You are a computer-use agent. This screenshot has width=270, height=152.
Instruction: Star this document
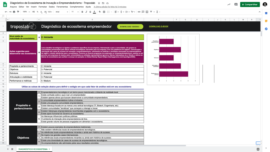(x=99, y=3)
